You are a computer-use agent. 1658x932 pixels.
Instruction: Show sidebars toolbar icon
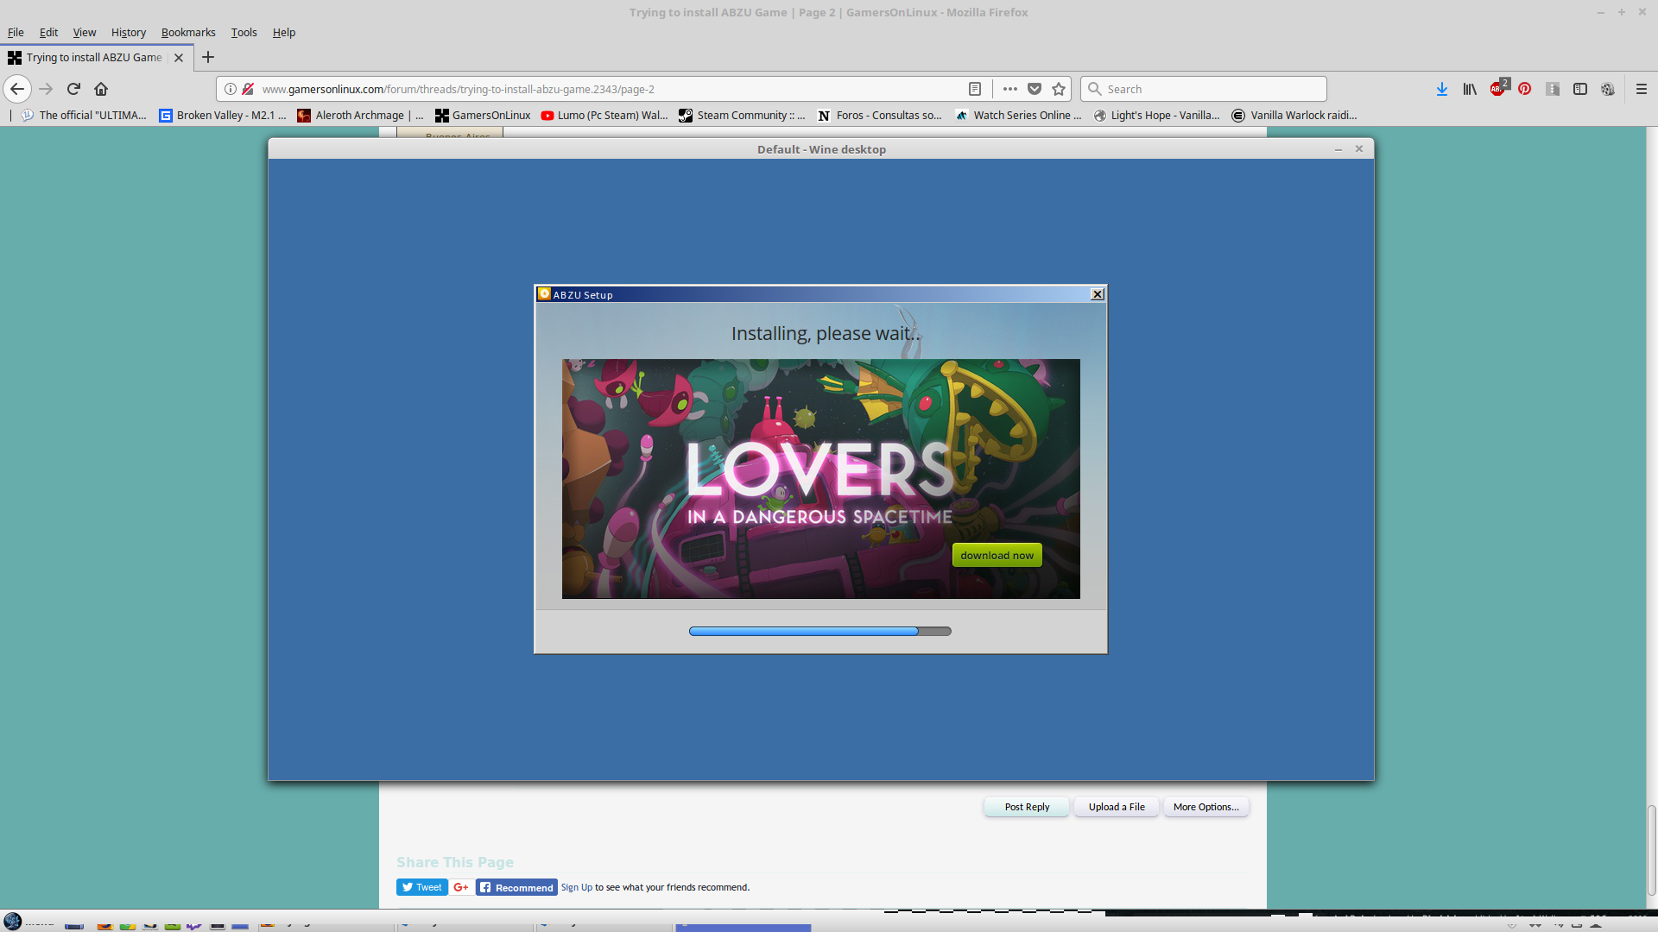click(x=1580, y=89)
